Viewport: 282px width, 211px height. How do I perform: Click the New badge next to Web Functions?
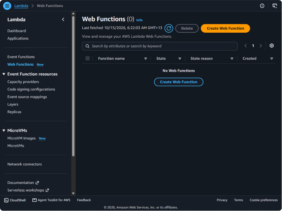(x=40, y=64)
